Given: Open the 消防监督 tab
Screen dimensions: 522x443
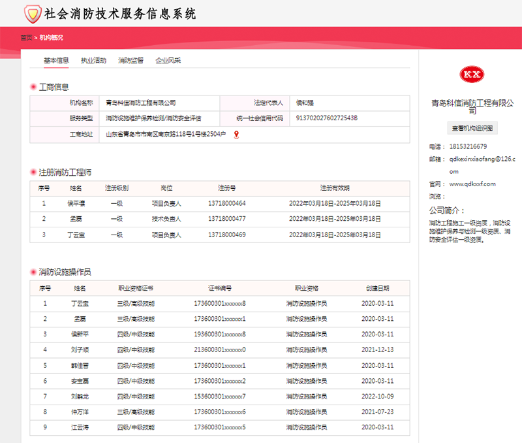Looking at the screenshot, I should click(130, 60).
